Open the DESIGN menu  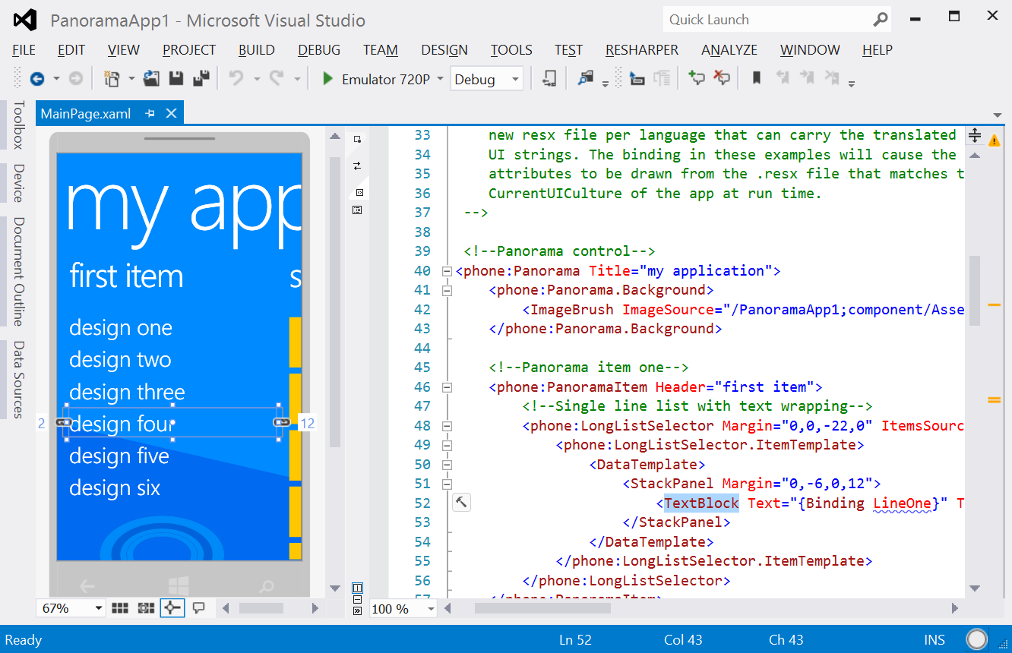[444, 50]
